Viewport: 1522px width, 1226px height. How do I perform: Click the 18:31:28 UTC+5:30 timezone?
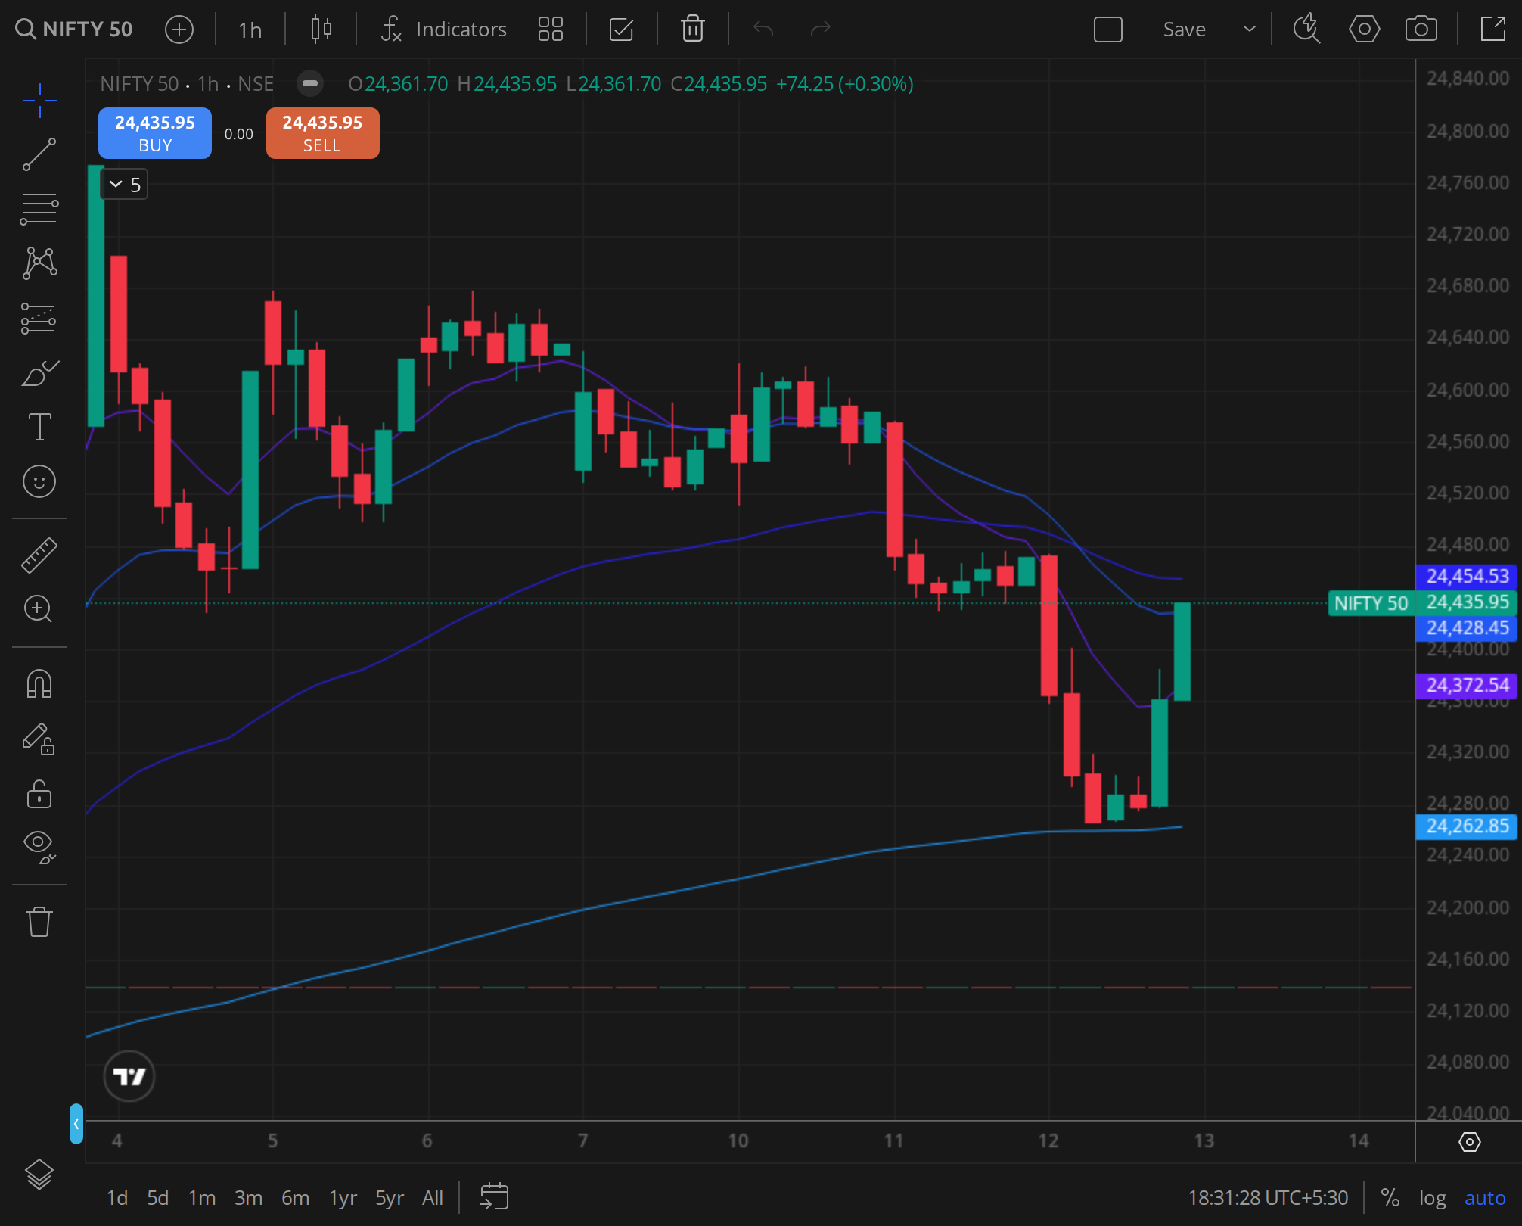point(1268,1198)
